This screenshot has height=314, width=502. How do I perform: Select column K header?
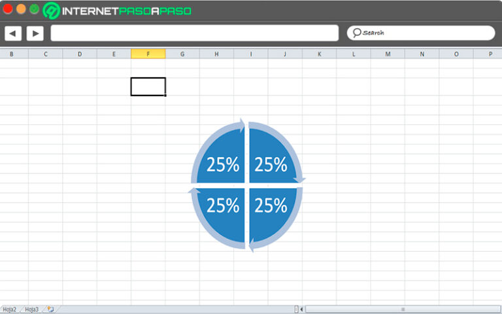point(320,54)
